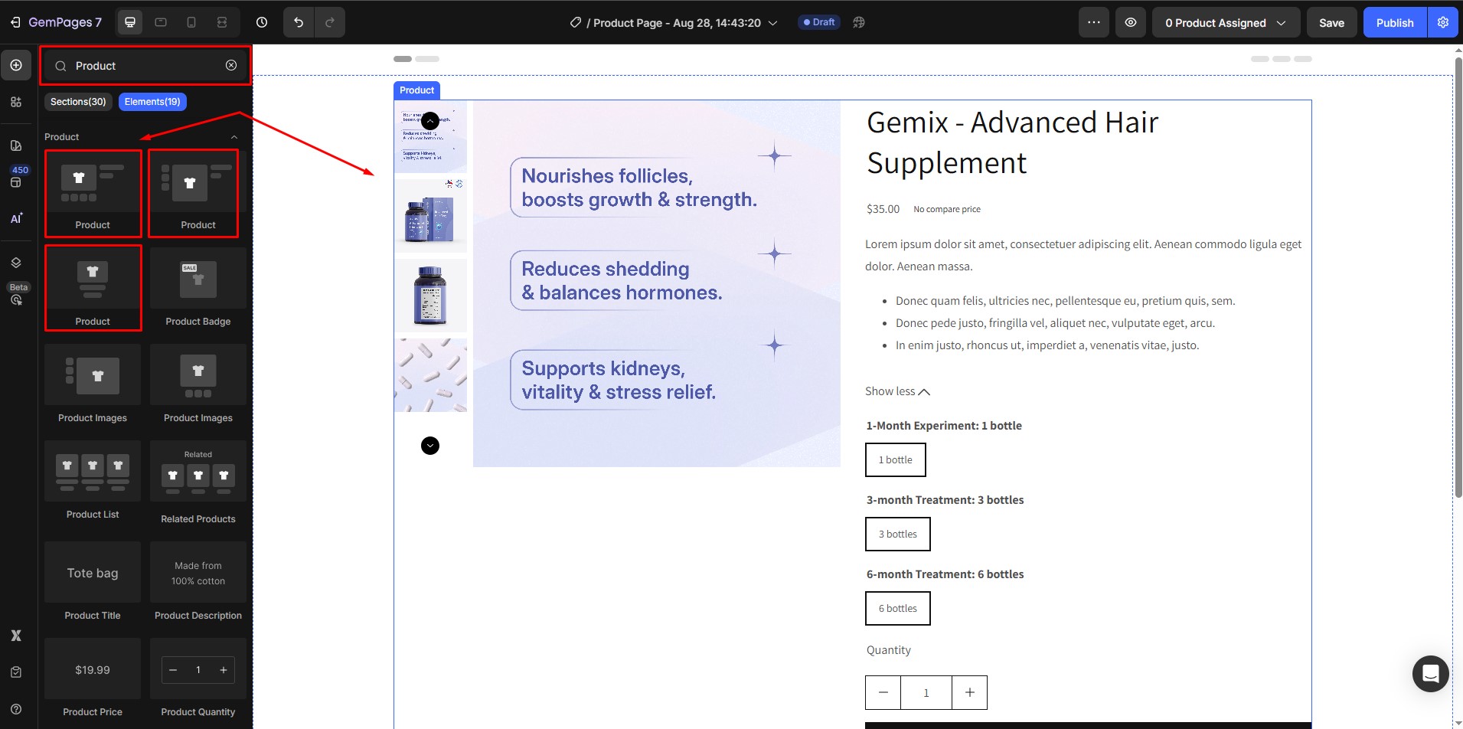Clear the Product search field
The width and height of the screenshot is (1463, 729).
click(x=231, y=65)
